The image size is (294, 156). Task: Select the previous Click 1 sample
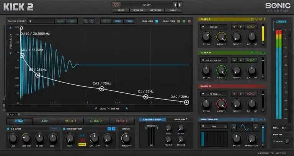234,27
